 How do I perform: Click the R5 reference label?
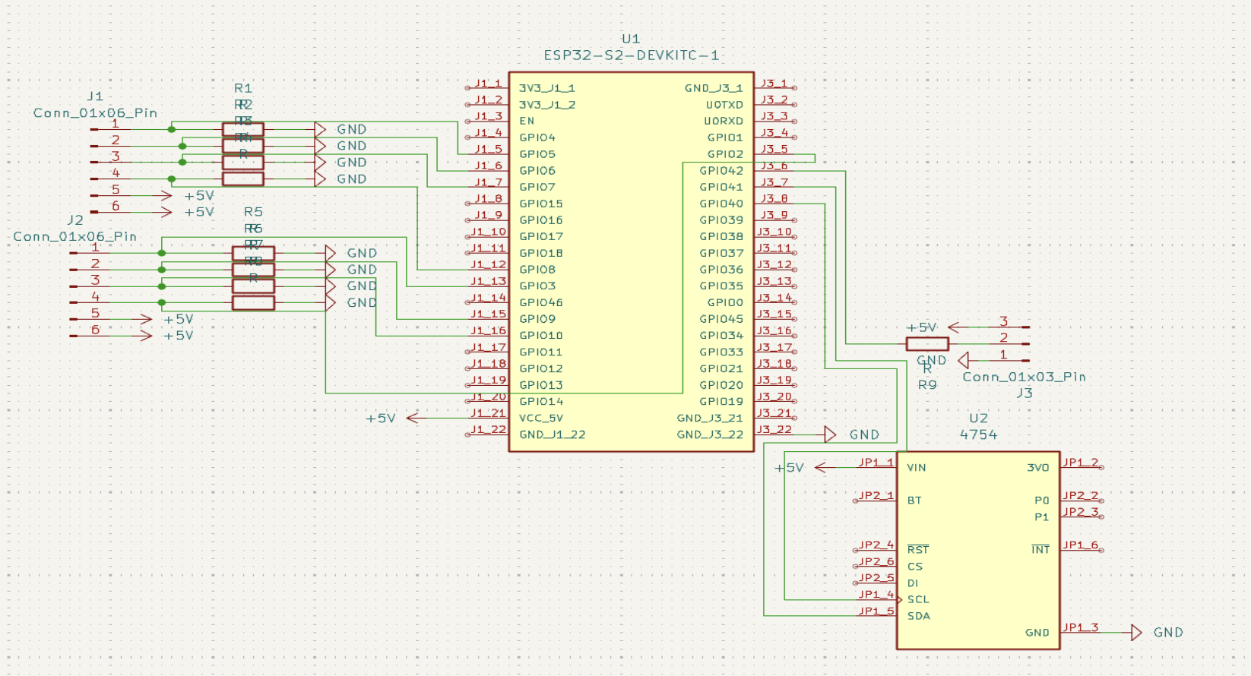point(253,212)
